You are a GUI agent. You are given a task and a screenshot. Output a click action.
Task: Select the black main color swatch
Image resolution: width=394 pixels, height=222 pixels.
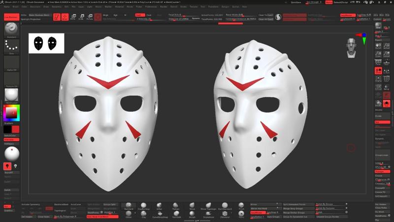[7, 129]
